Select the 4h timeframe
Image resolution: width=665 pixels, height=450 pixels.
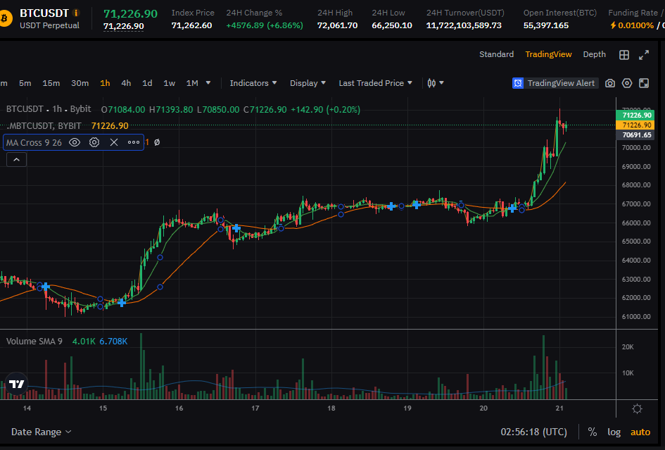point(126,83)
